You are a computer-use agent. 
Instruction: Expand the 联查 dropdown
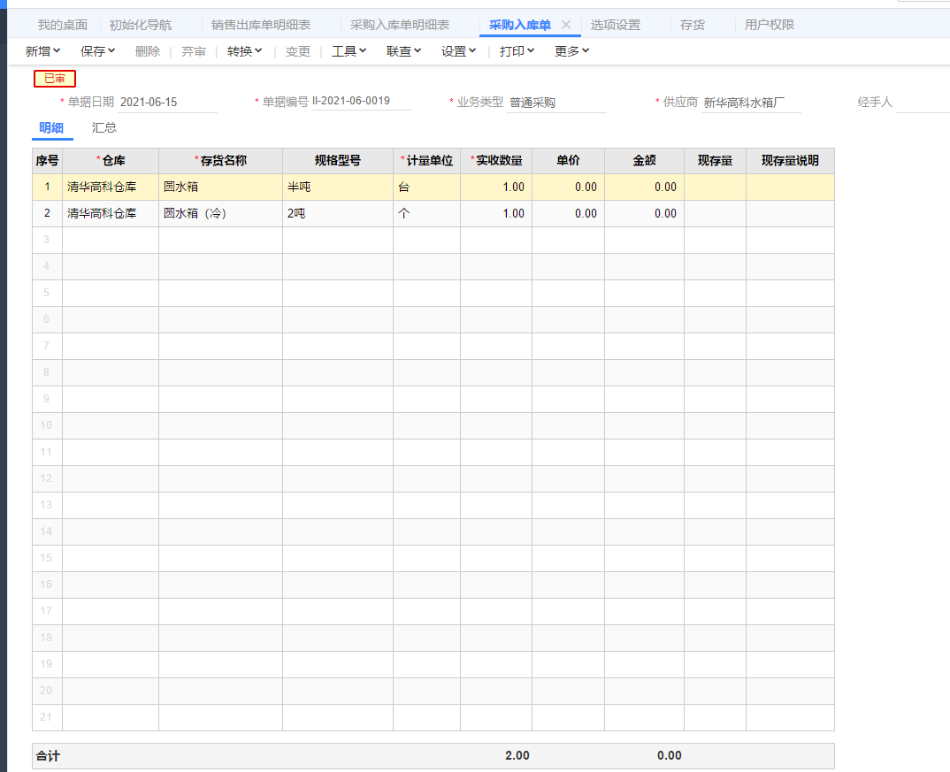click(403, 51)
